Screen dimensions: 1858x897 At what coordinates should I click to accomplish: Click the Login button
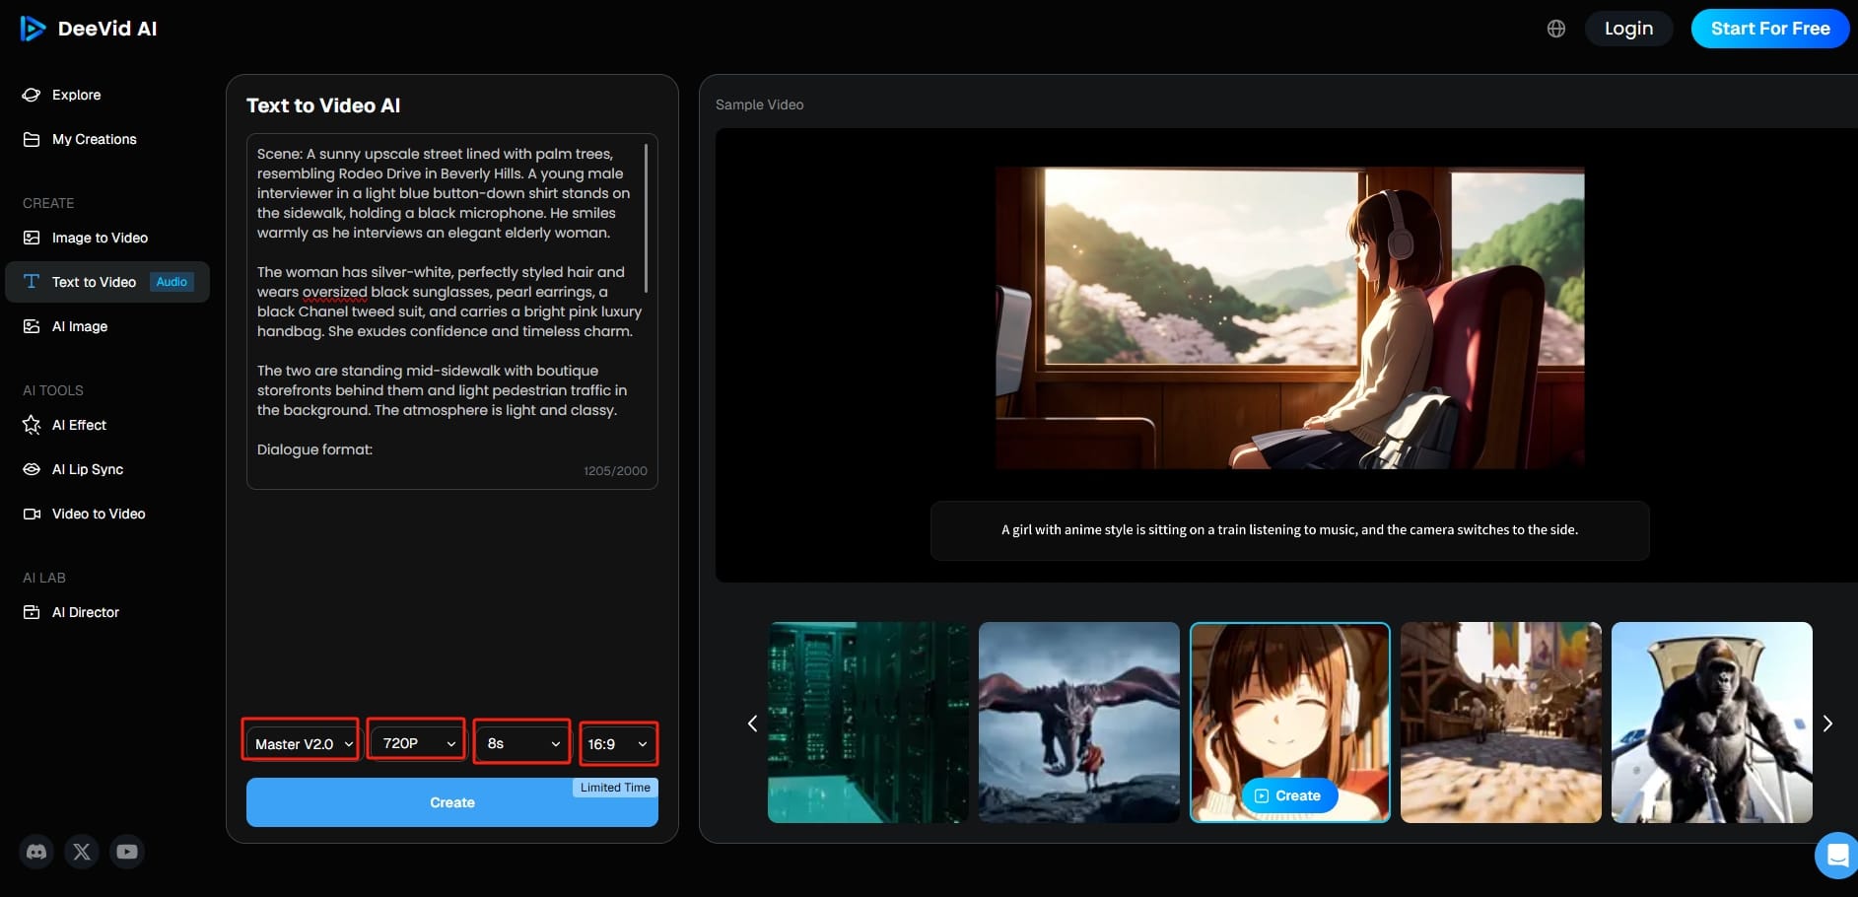(1628, 29)
